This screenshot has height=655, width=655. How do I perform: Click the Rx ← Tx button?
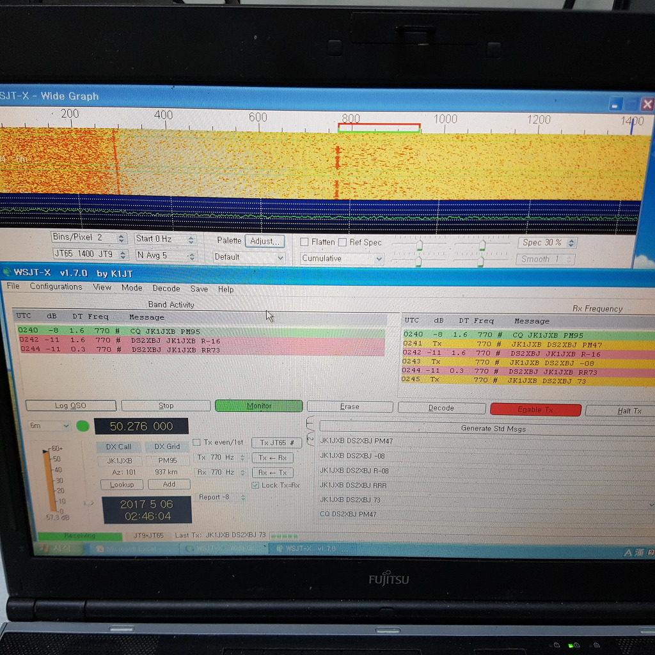272,473
